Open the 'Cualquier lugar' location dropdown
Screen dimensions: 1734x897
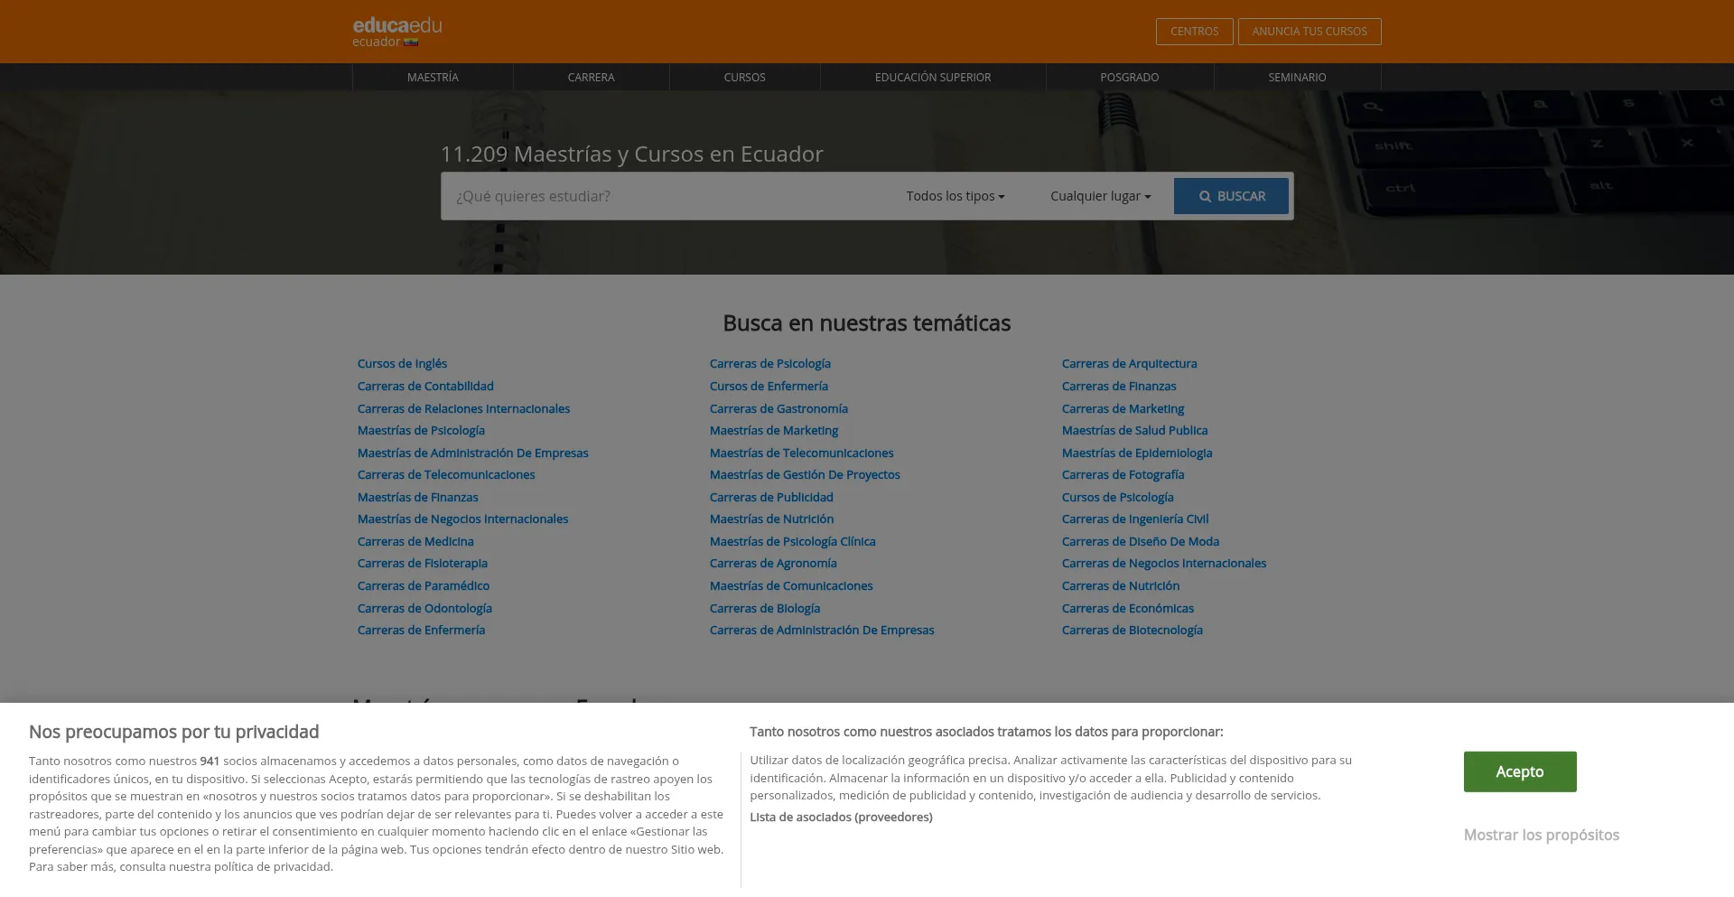tap(1099, 196)
